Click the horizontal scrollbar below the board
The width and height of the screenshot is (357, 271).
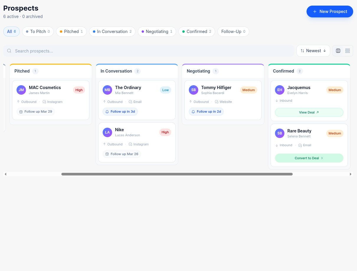(176, 174)
